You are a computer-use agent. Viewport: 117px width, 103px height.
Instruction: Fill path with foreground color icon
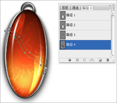[70, 60]
